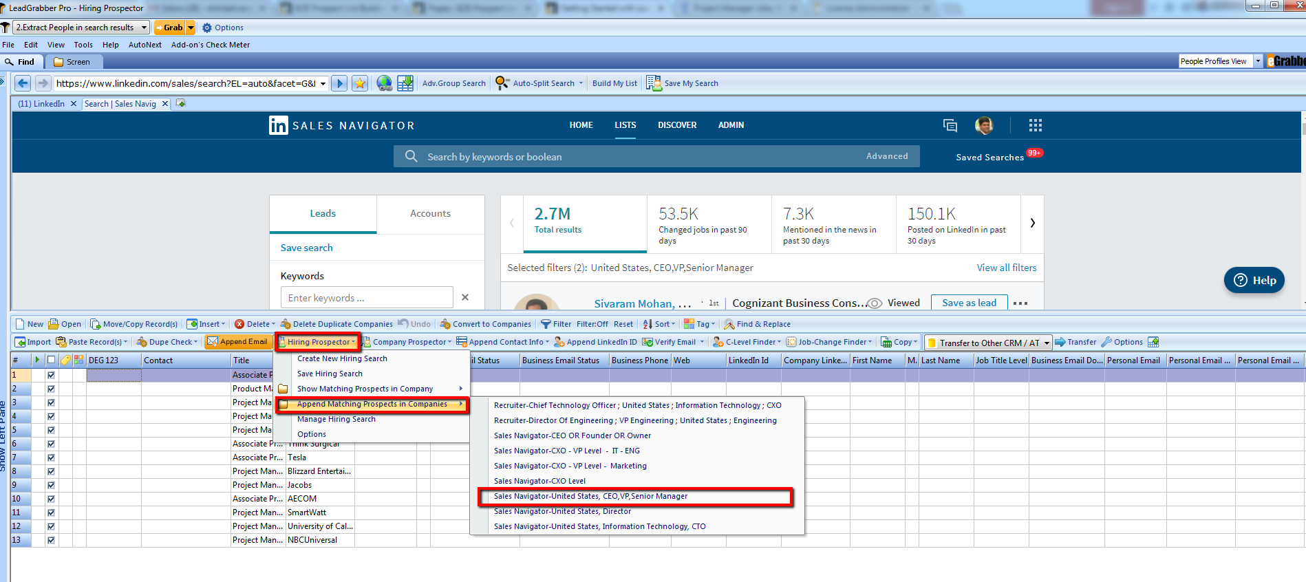Click the browser Back arrow icon

pos(23,83)
